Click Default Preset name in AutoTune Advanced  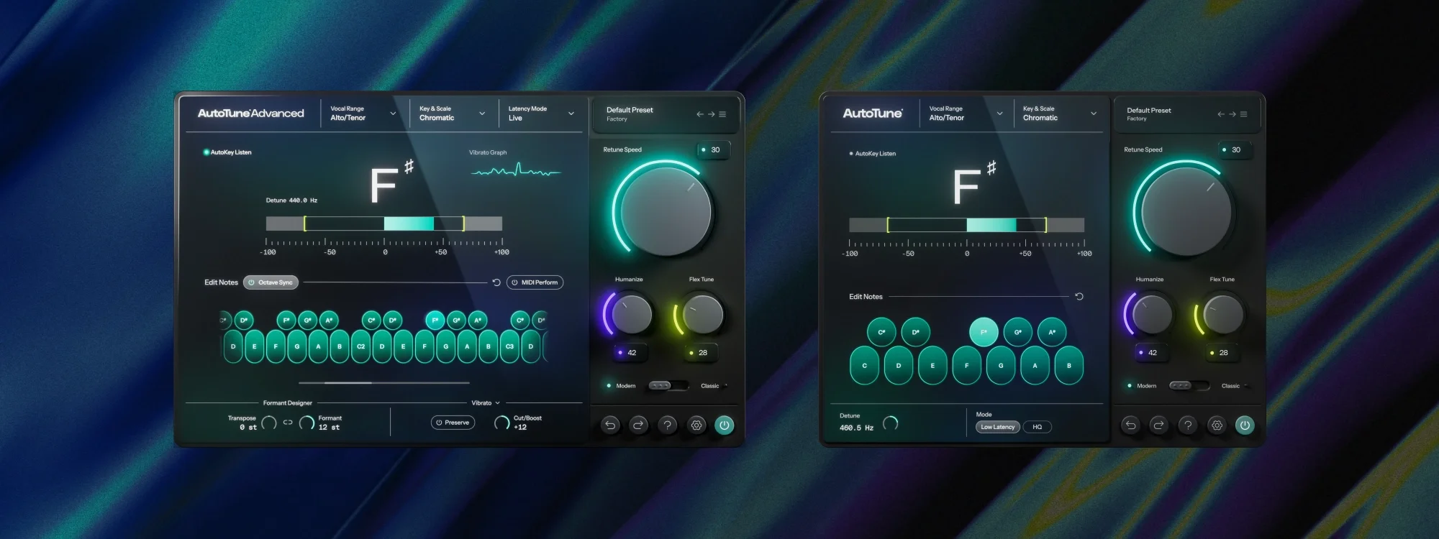point(630,110)
